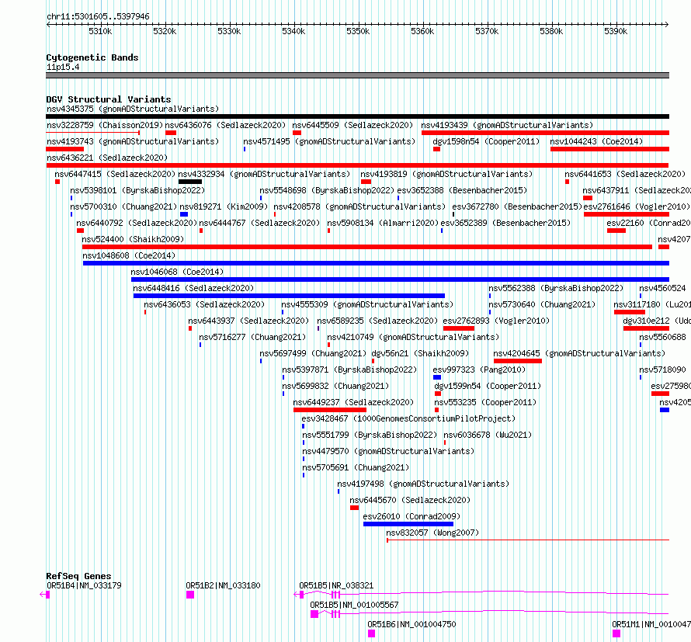Screen dimensions: 691x642
Task: Click the chr11:5301605..5397946 coordinate label
Action: click(98, 17)
